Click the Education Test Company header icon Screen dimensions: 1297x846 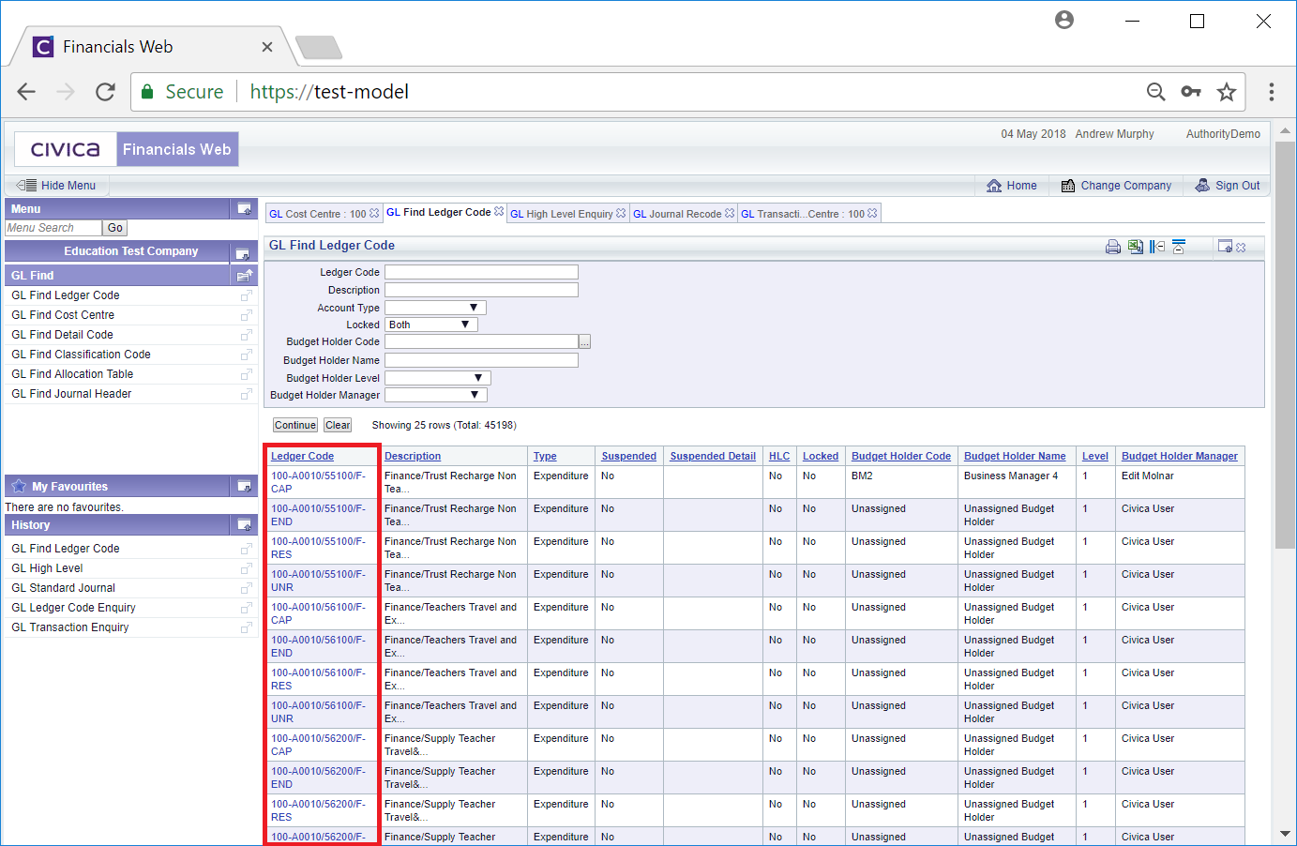tap(242, 252)
